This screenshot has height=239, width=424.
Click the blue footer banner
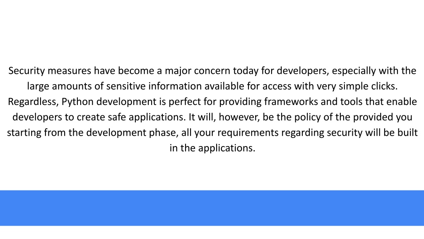click(x=212, y=208)
